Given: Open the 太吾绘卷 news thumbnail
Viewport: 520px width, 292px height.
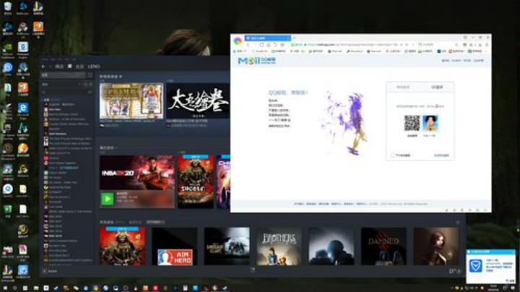Looking at the screenshot, I should point(198,101).
